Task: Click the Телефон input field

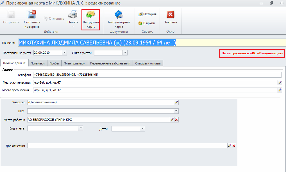Action: (157, 75)
